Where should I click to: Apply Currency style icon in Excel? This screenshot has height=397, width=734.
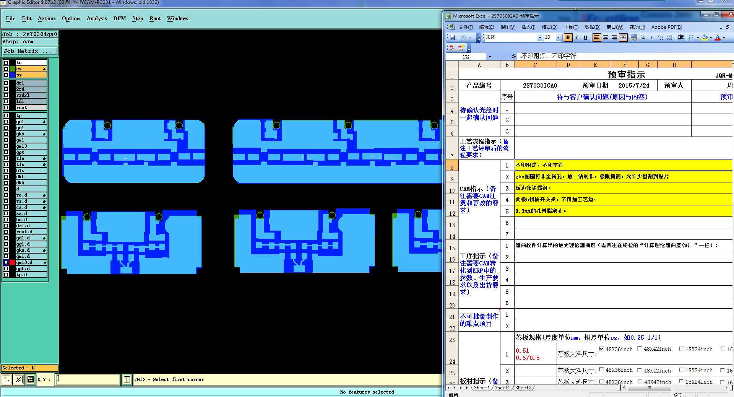click(634, 37)
